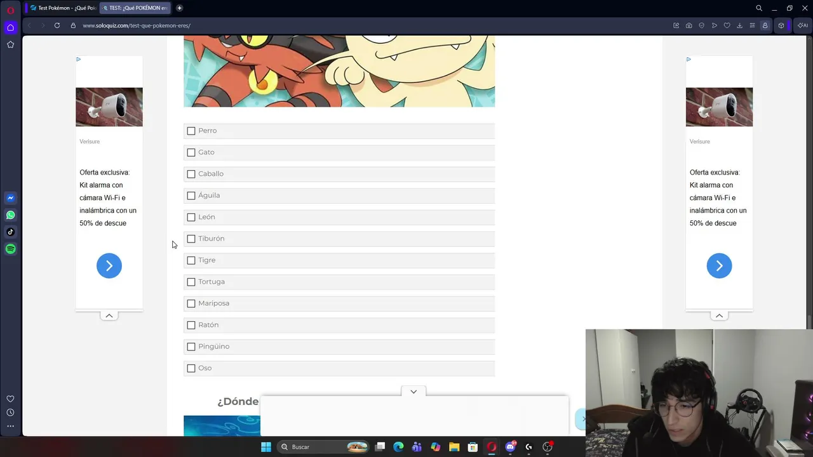Open Microsoft Store from the taskbar
The width and height of the screenshot is (813, 457).
[x=473, y=447]
